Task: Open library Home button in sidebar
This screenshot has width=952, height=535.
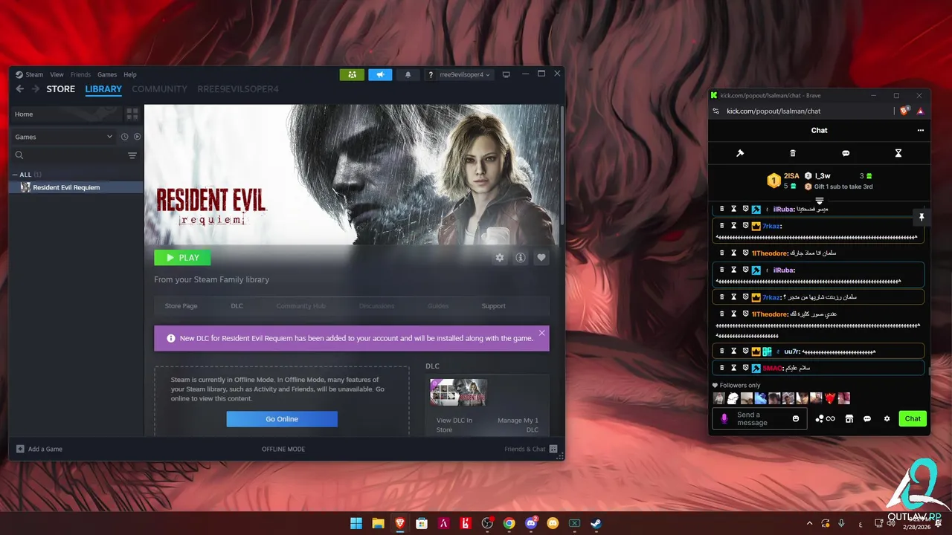Action: pos(66,114)
